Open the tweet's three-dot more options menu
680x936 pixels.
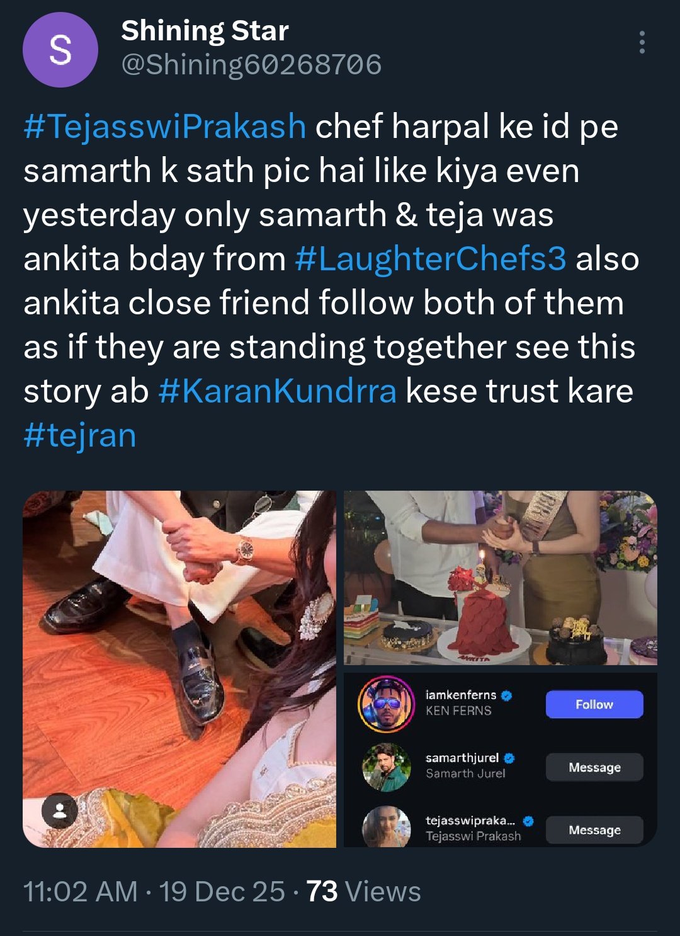tap(642, 42)
